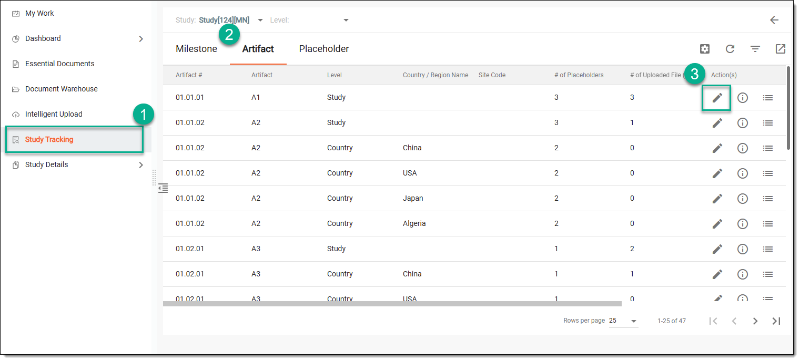This screenshot has width=800, height=361.
Task: Click the 1-25 of 47 pagination text
Action: 672,321
